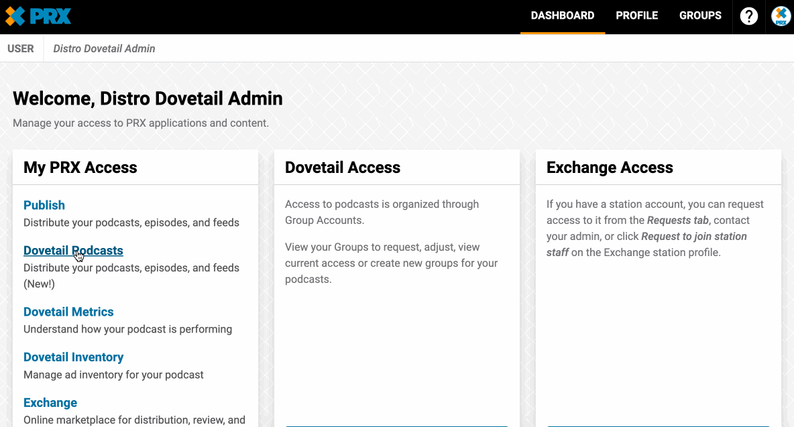The width and height of the screenshot is (794, 427).
Task: Click the 'Welcome, Distro Dovetail Admin' heading
Action: pos(148,98)
